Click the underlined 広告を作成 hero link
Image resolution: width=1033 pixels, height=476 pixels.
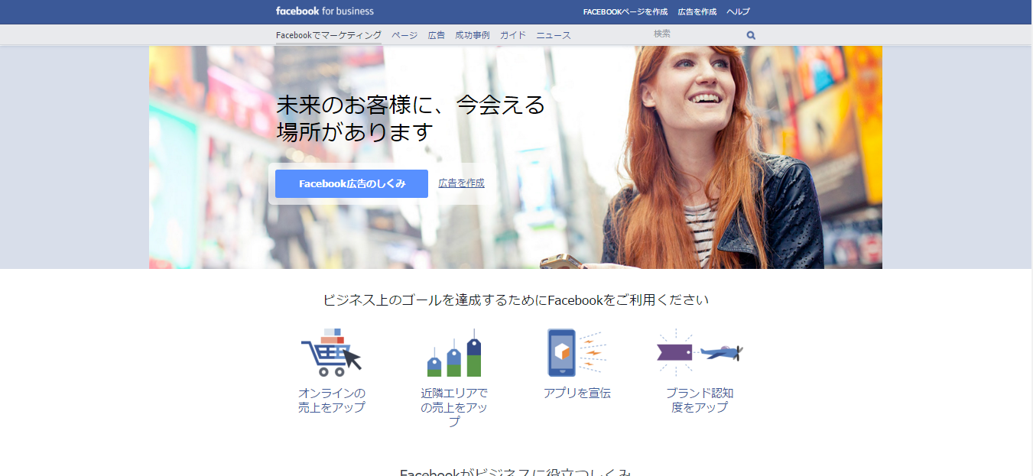461,183
